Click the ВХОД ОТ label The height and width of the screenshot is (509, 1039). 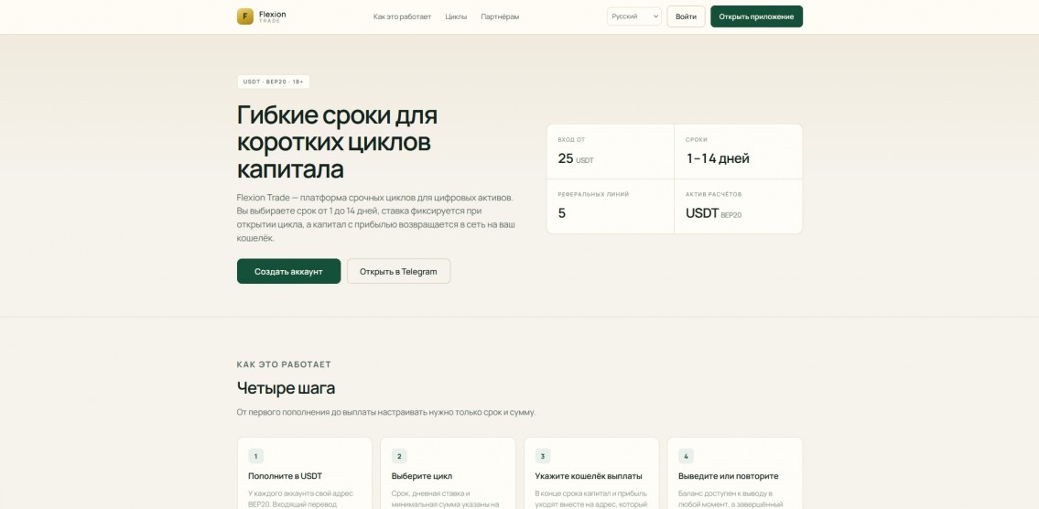tap(571, 140)
